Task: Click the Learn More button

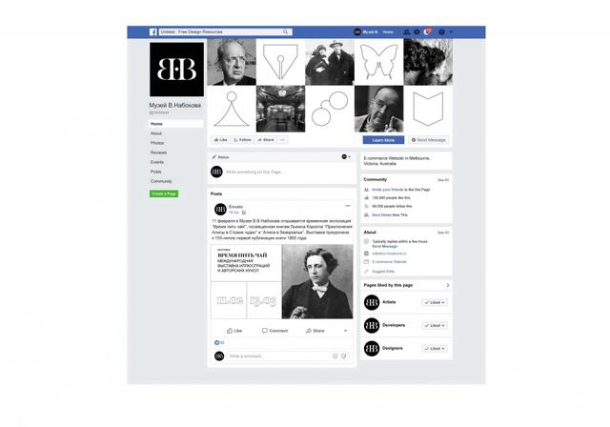Action: coord(383,140)
